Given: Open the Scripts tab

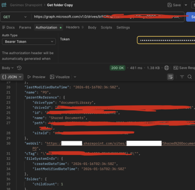Looking at the screenshot, I should (x=106, y=28).
